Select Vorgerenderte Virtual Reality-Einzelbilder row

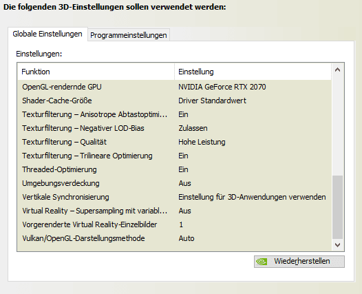[175, 224]
